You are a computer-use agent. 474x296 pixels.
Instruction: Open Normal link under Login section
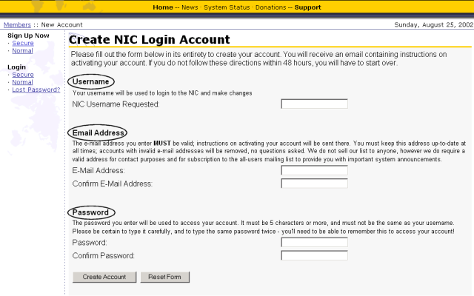[22, 82]
